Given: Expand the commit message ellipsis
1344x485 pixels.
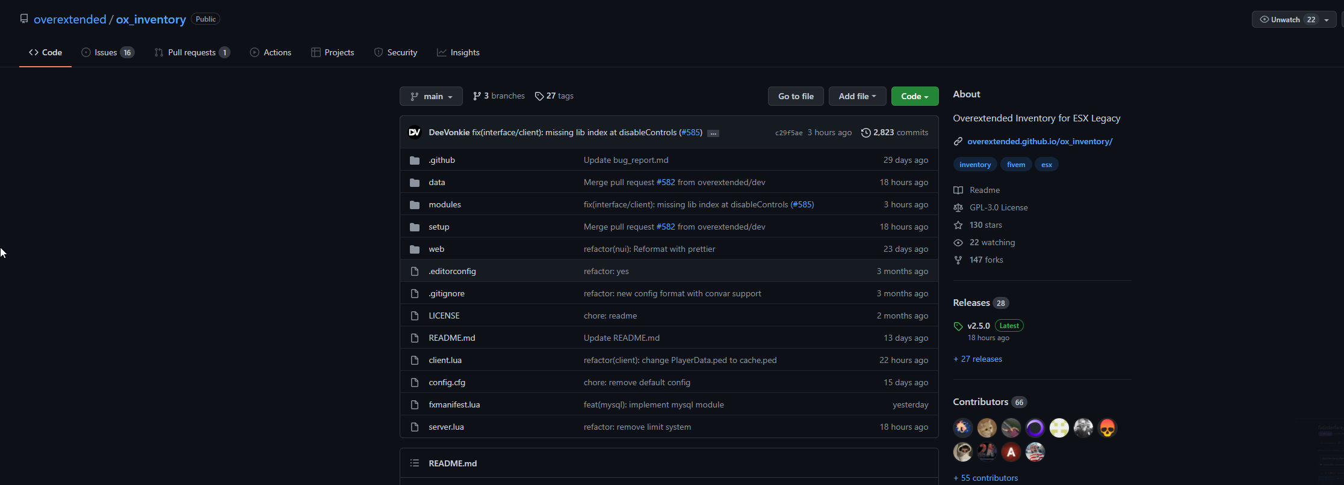Looking at the screenshot, I should tap(713, 133).
